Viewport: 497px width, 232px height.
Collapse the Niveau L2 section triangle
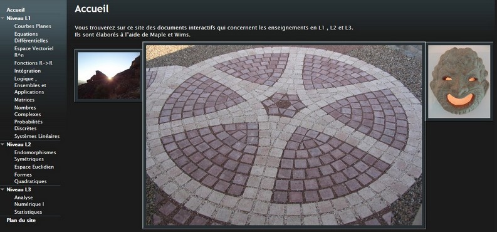pos(3,144)
